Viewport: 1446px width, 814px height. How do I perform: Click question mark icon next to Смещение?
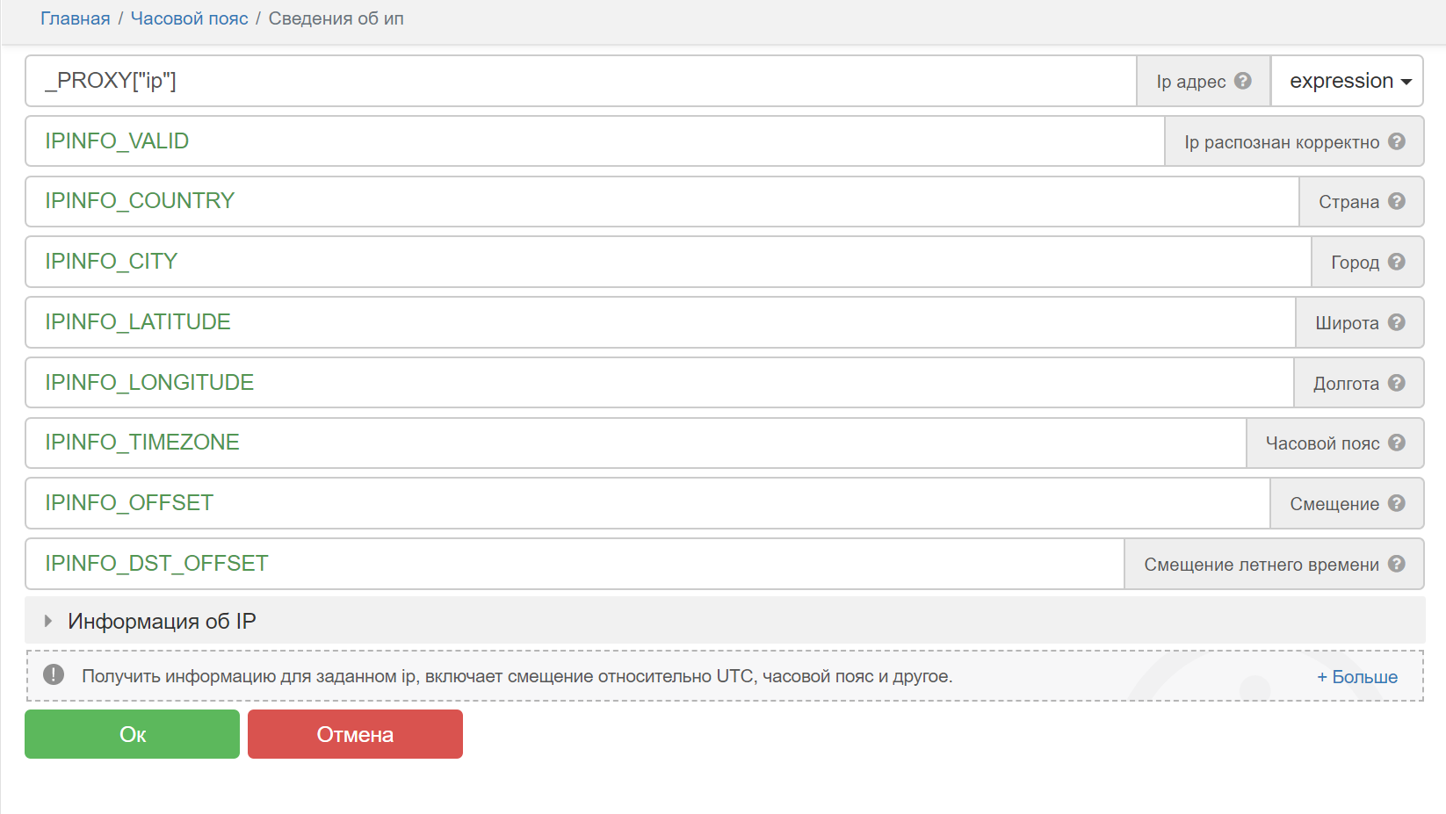tap(1397, 503)
